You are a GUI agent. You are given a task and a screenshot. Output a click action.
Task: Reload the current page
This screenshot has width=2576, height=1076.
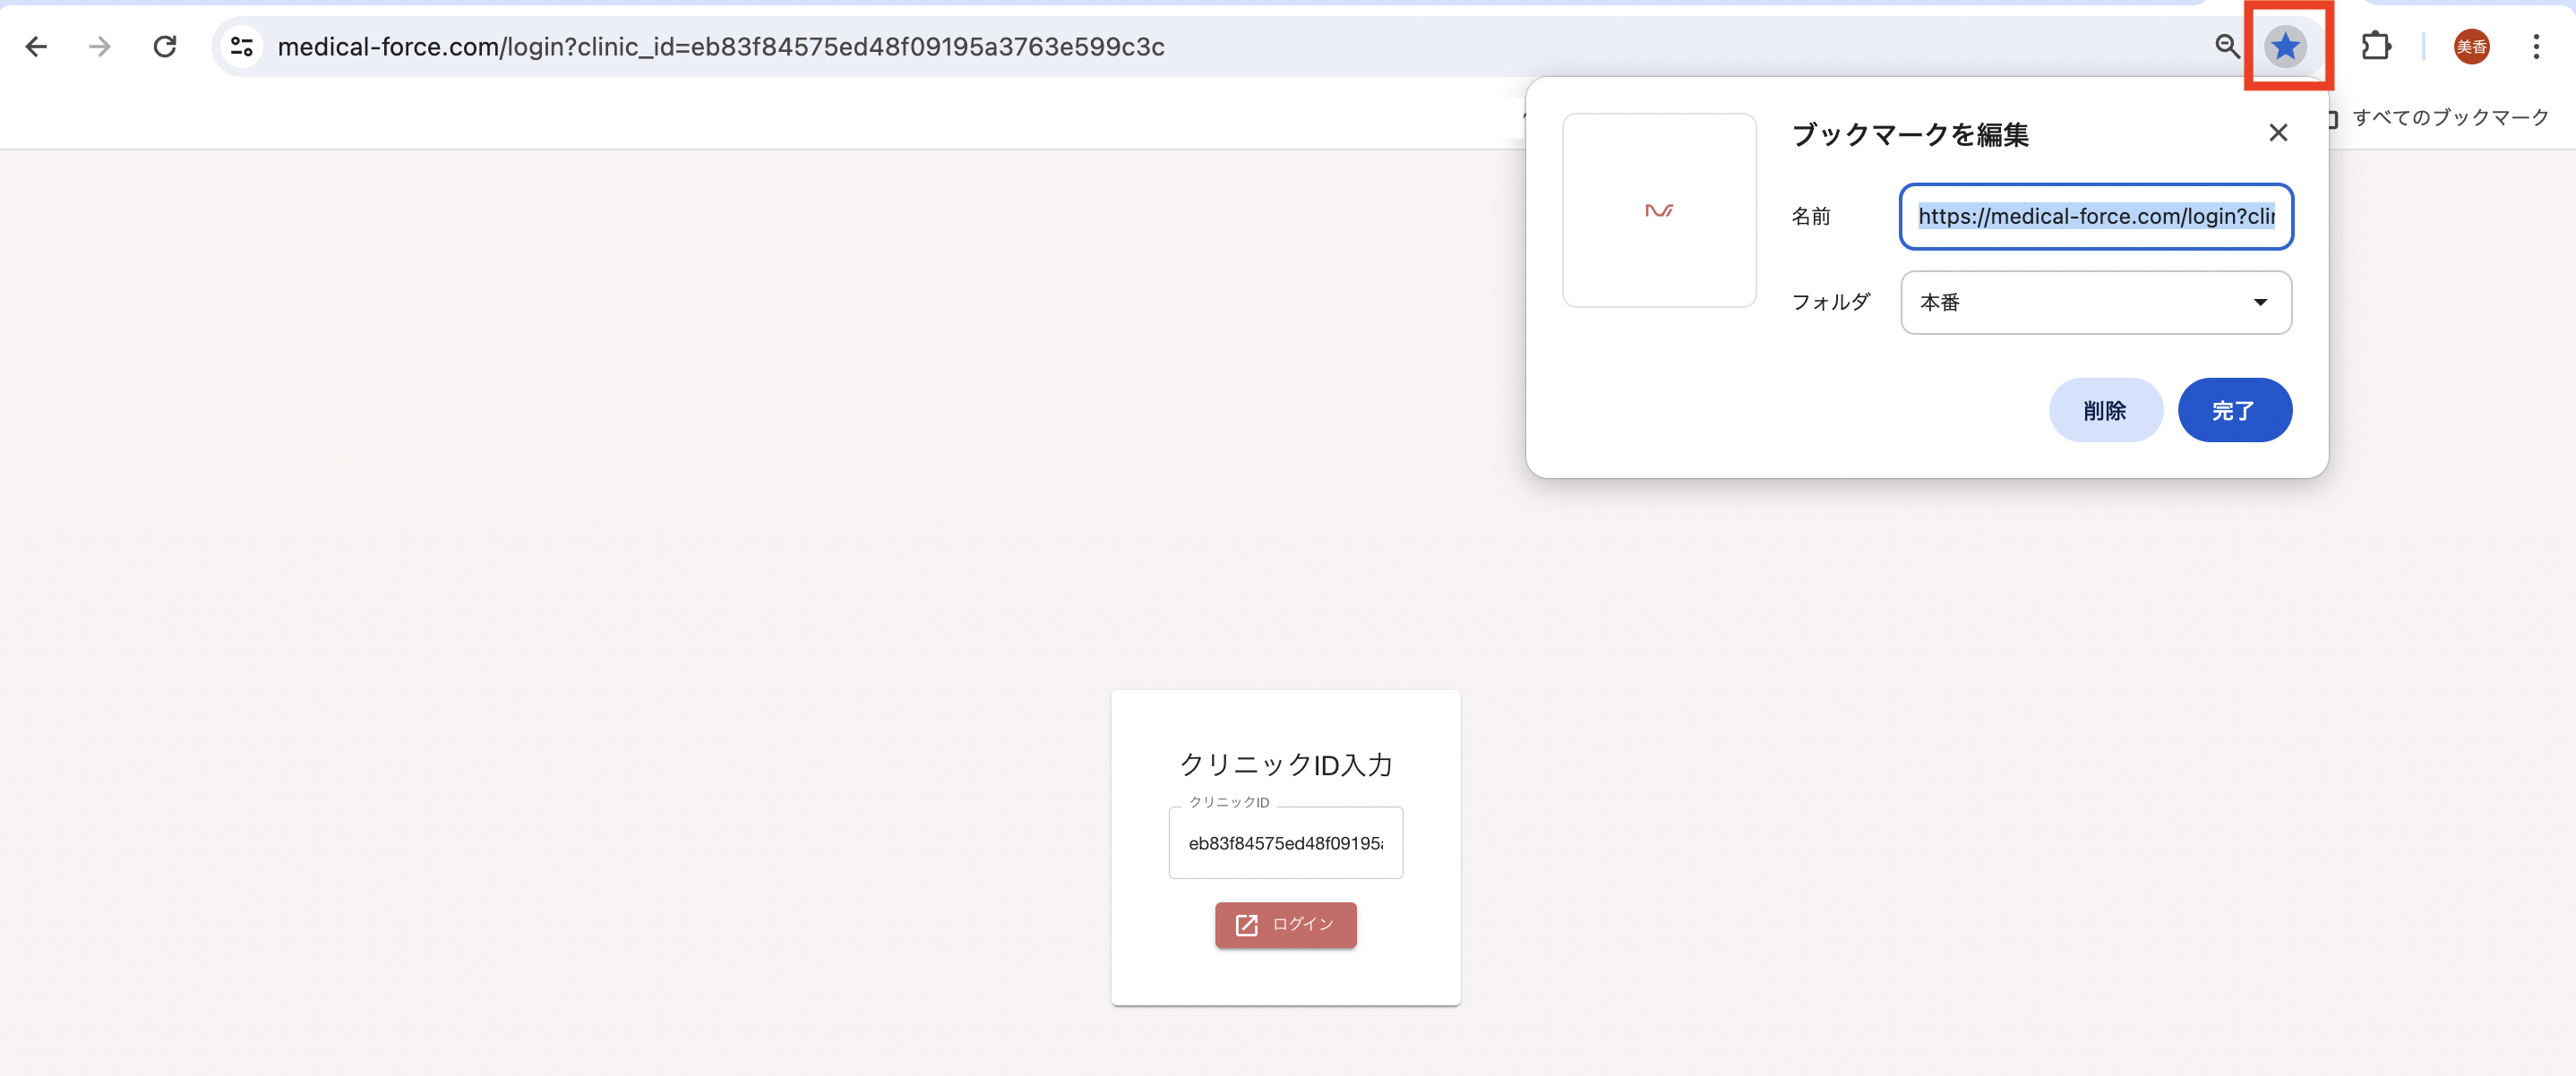(x=165, y=46)
